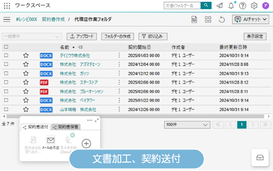Image resolution: width=273 pixels, height=171 pixels.
Task: Star the 株式会社 アズマチェーン row
Action: (26, 64)
